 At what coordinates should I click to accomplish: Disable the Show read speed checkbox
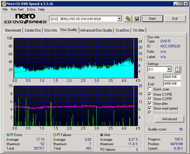pos(150,108)
